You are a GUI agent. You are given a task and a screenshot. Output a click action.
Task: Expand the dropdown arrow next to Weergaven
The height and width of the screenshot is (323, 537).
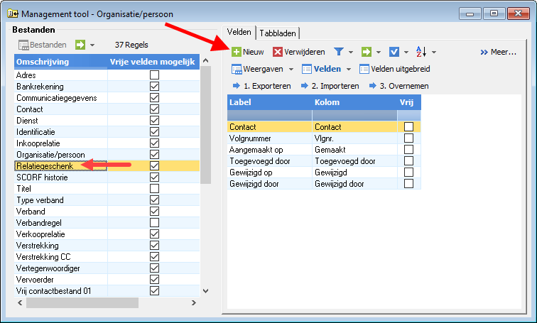(291, 69)
